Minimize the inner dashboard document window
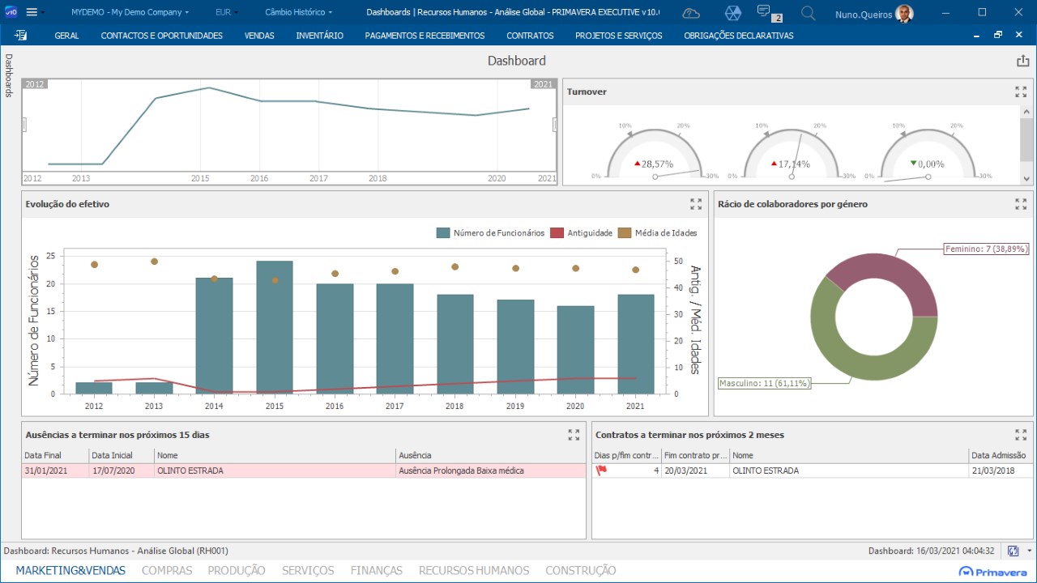 coord(978,35)
